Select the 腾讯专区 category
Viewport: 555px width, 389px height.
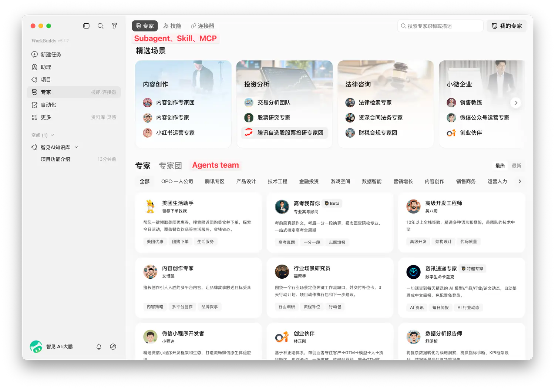[215, 181]
